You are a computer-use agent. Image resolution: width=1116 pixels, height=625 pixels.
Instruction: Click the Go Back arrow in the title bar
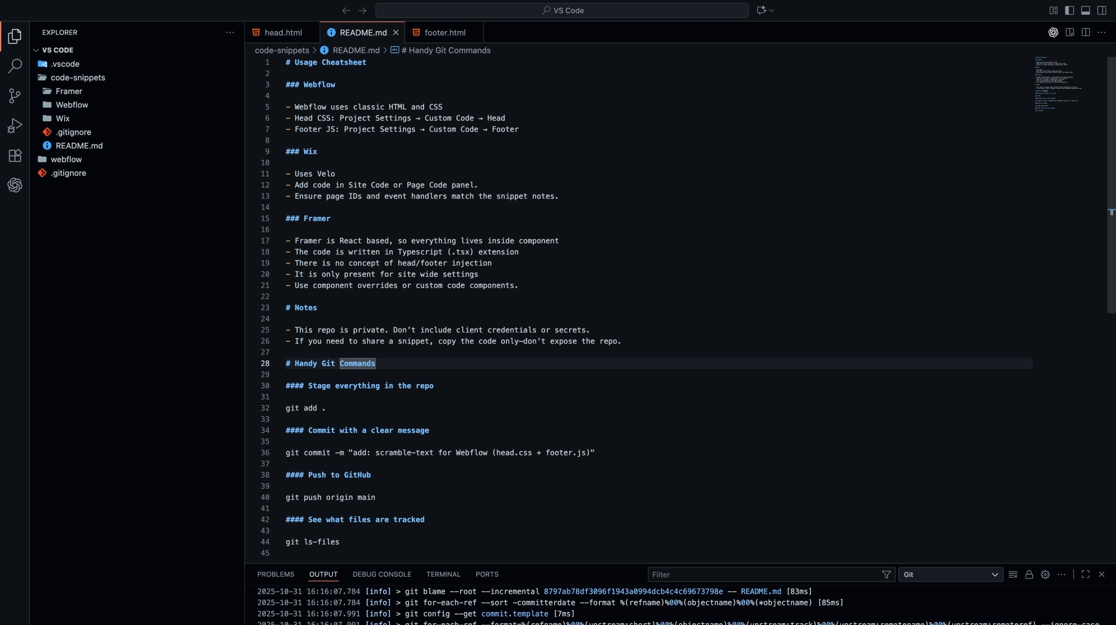346,10
